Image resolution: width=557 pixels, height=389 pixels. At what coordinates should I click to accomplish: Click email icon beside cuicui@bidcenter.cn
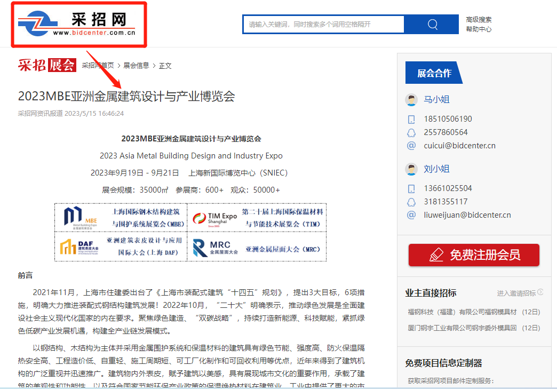pos(411,146)
